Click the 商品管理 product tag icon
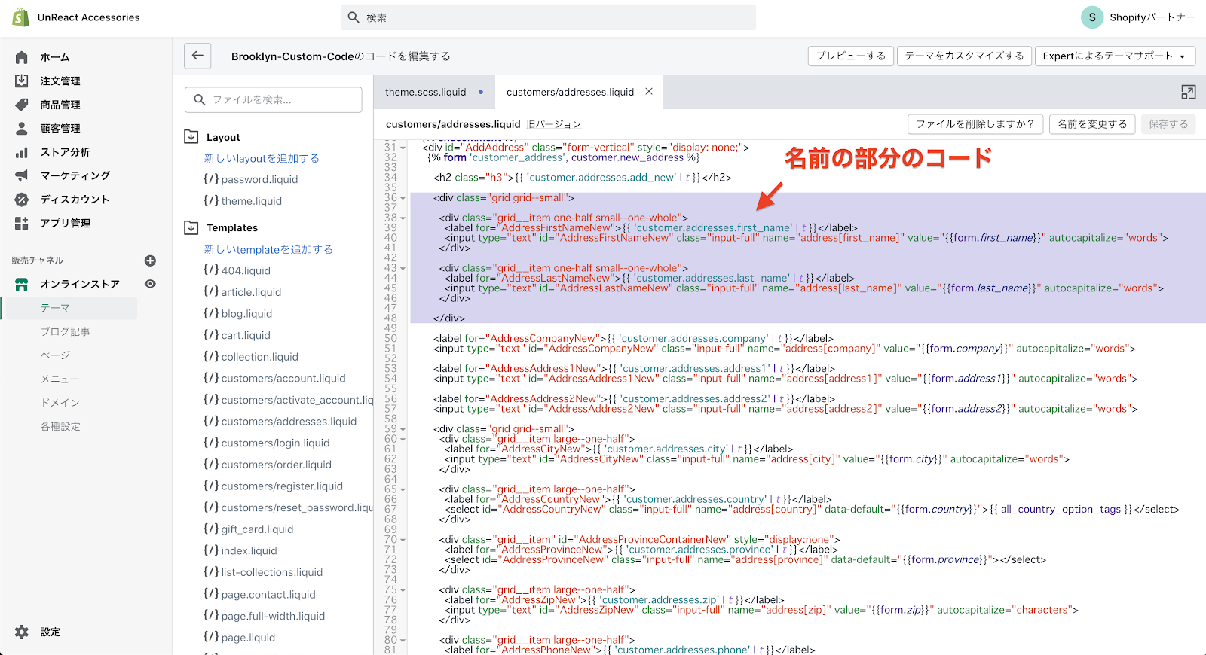The width and height of the screenshot is (1206, 655). pyautogui.click(x=22, y=105)
